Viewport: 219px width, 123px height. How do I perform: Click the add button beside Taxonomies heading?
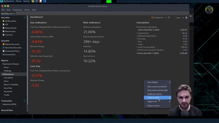click(25, 101)
